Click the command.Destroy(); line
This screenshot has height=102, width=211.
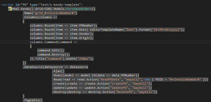pyautogui.click(x=54, y=55)
